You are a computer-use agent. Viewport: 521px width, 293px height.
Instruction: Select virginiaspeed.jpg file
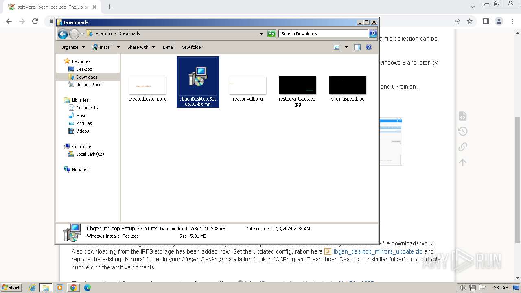348,88
